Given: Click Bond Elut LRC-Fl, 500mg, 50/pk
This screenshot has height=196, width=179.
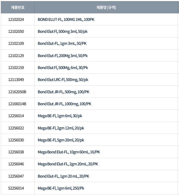Looking at the screenshot, I should click(63, 80).
